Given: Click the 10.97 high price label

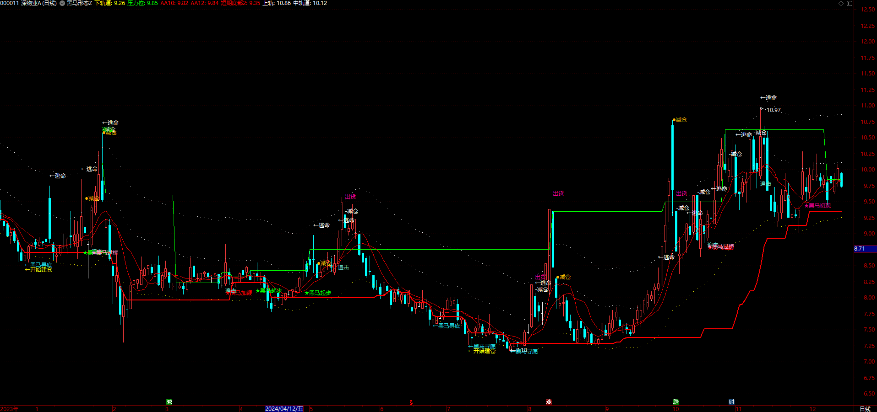Looking at the screenshot, I should pyautogui.click(x=774, y=110).
